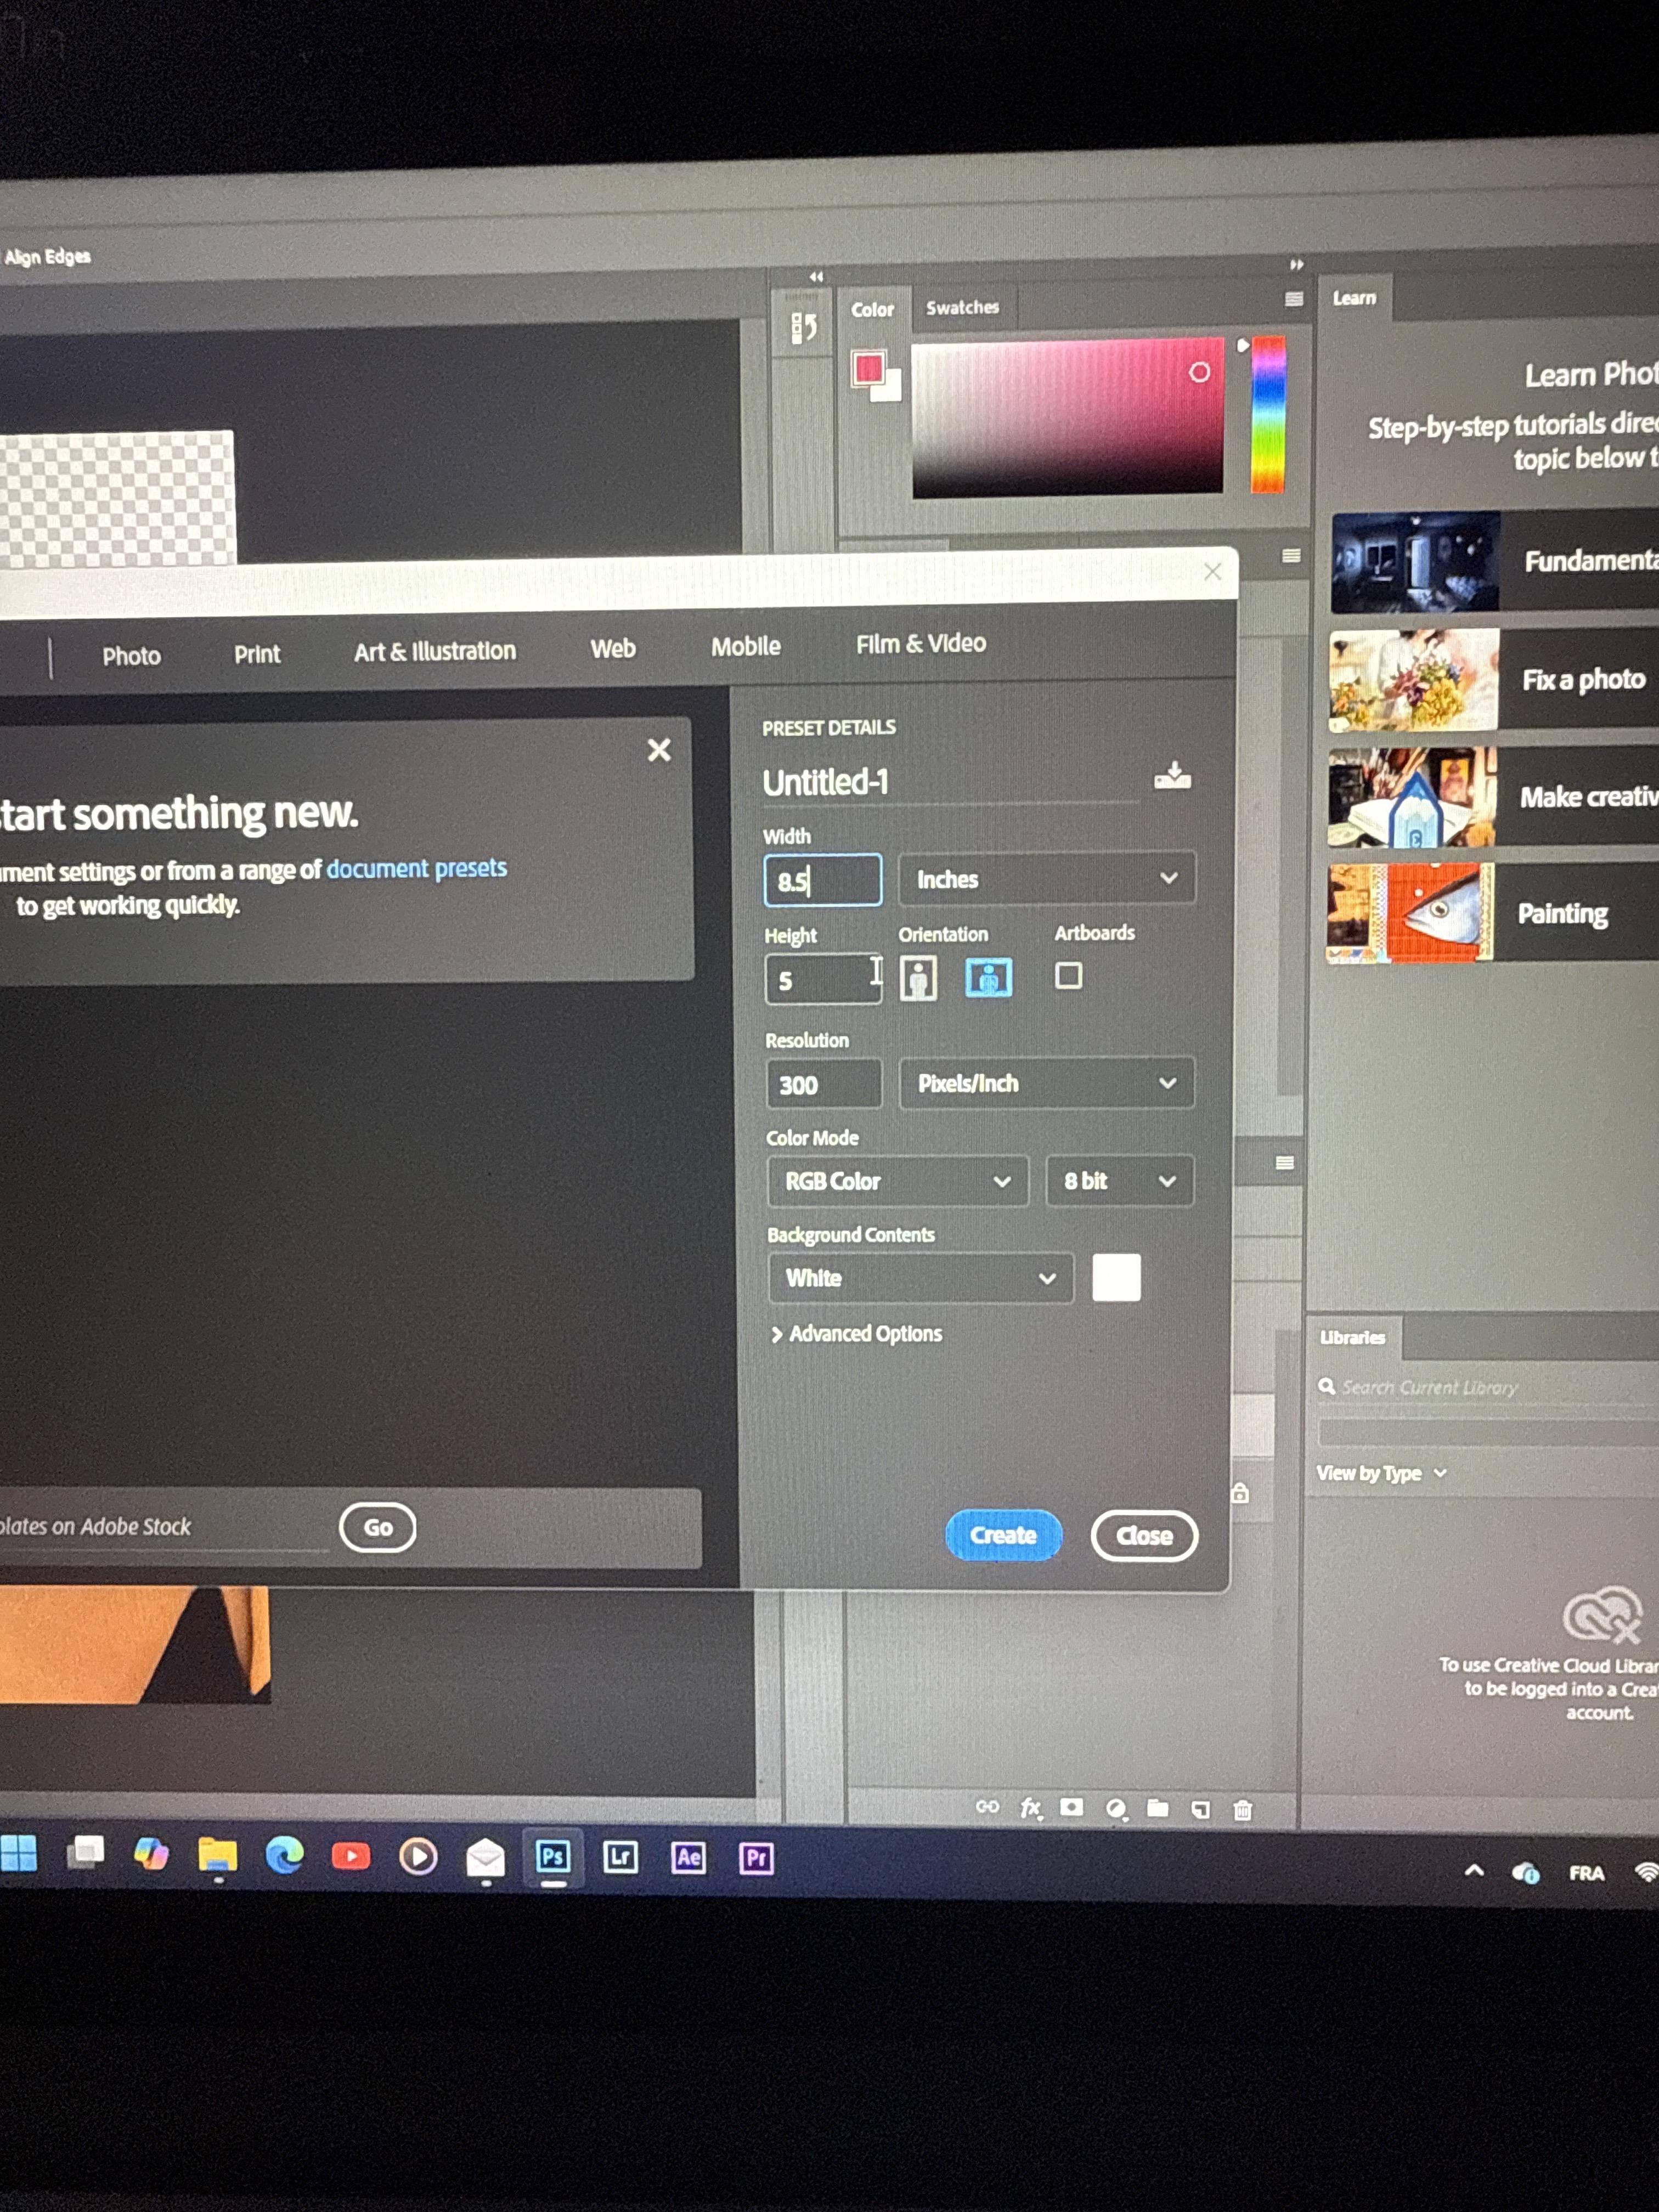Select portrait orientation icon
Viewport: 1659px width, 2212px height.
tap(918, 978)
